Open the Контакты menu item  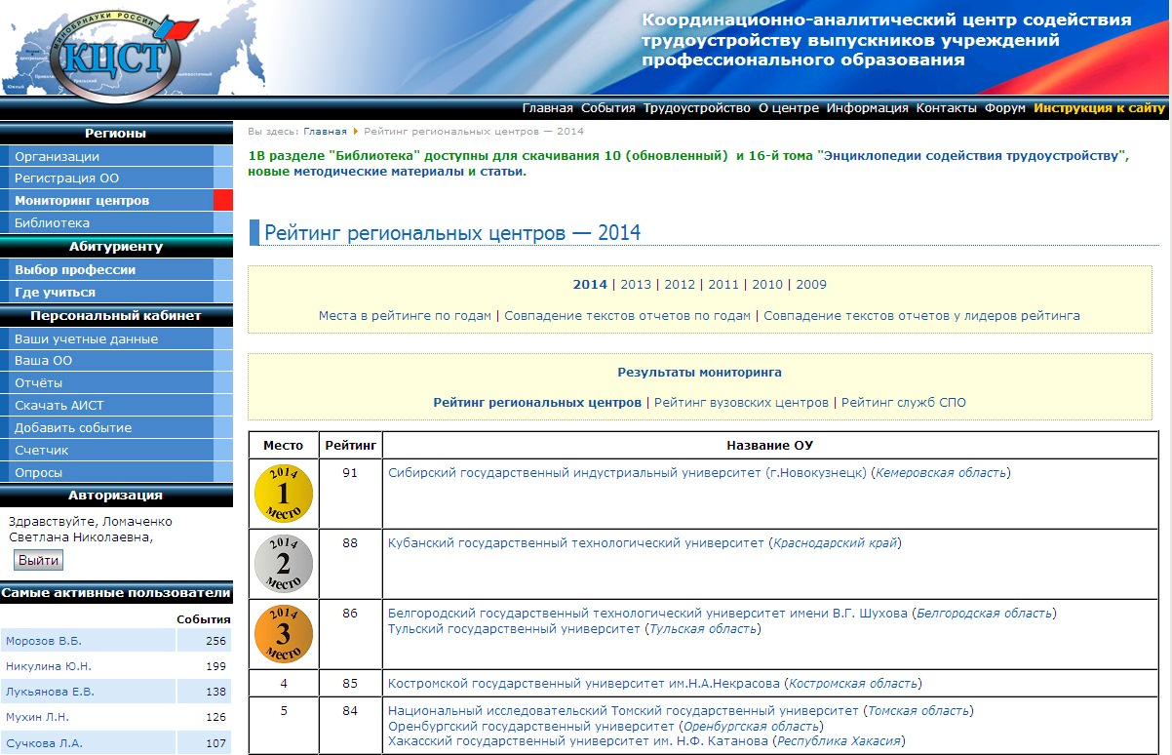[947, 108]
